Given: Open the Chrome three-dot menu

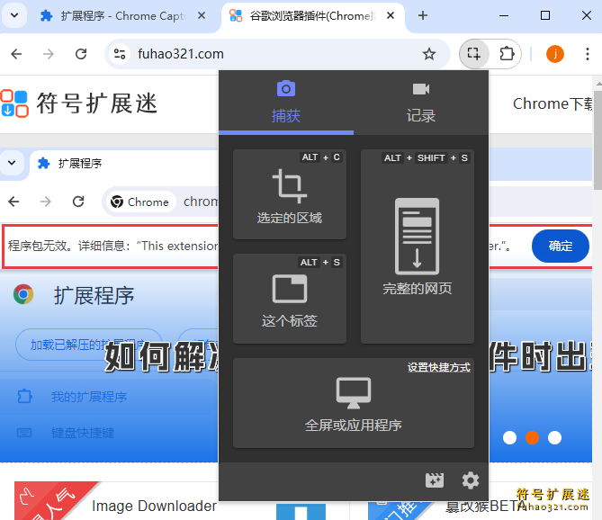Looking at the screenshot, I should (587, 54).
